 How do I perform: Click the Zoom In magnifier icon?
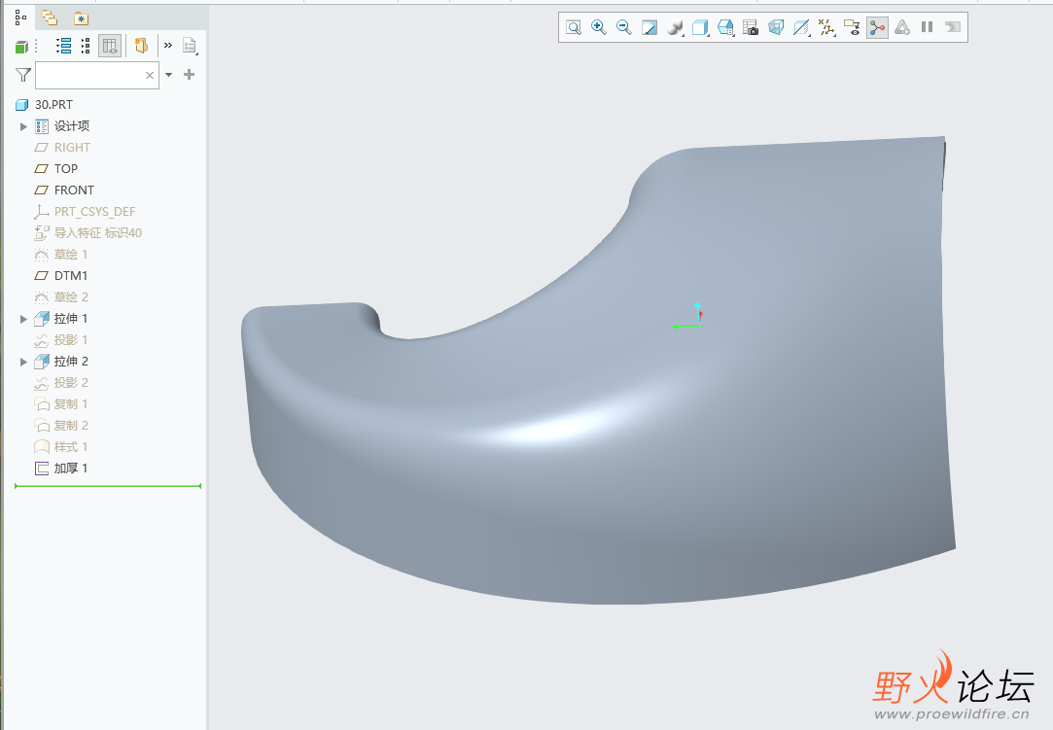599,28
